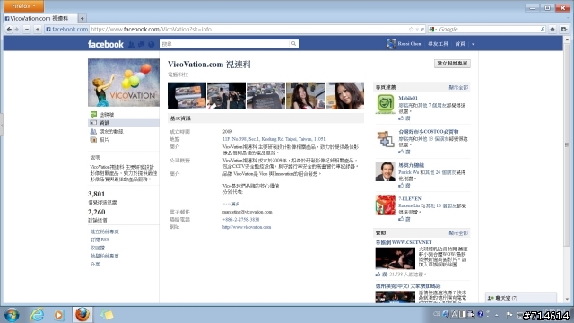574x323 pixels.
Task: Open the friend requests icon in the header
Action: tap(131, 44)
